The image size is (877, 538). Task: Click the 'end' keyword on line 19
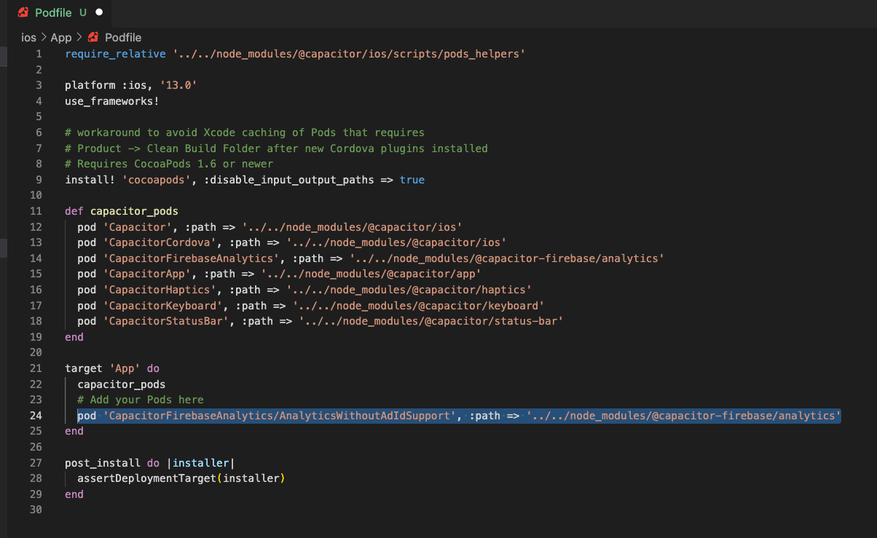tap(74, 337)
